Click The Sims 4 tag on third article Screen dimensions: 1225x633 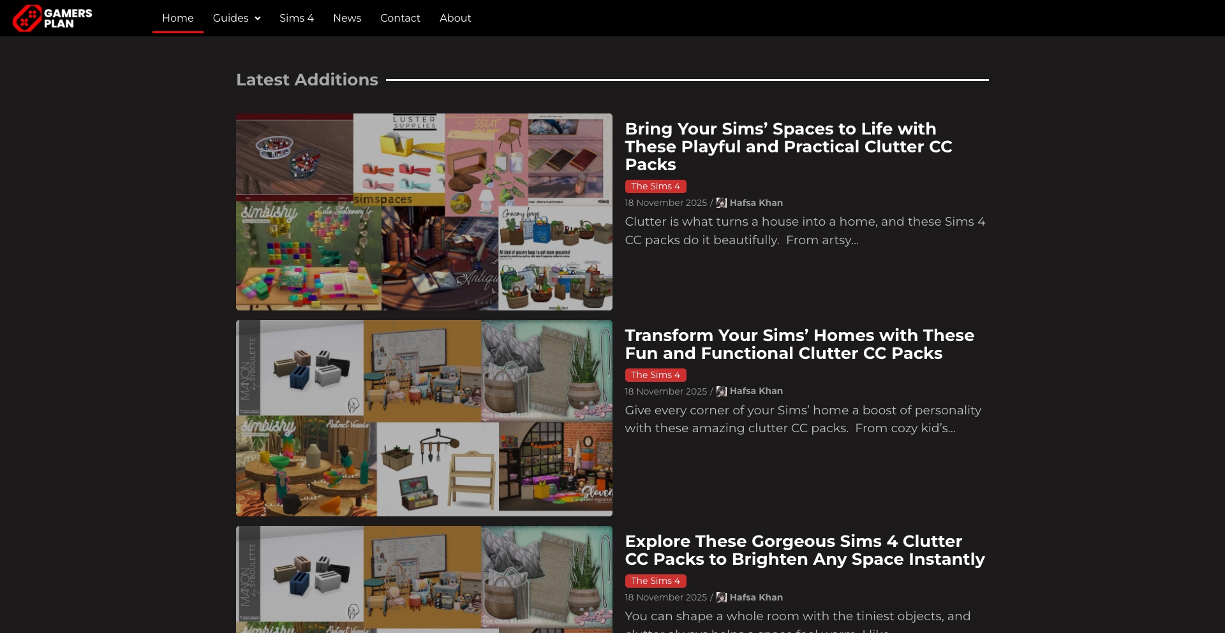point(655,581)
